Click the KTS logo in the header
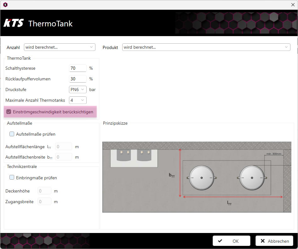Viewport: 298px width, 249px height. (14, 23)
